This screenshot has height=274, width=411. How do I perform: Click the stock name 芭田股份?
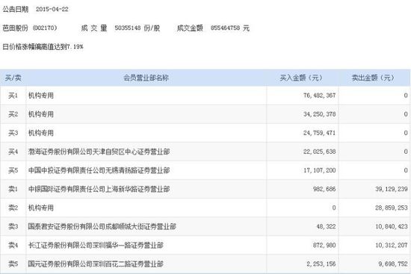(15, 28)
